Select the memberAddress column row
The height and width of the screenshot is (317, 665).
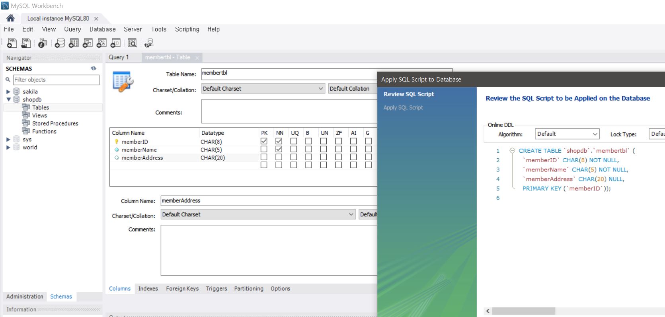tap(243, 158)
